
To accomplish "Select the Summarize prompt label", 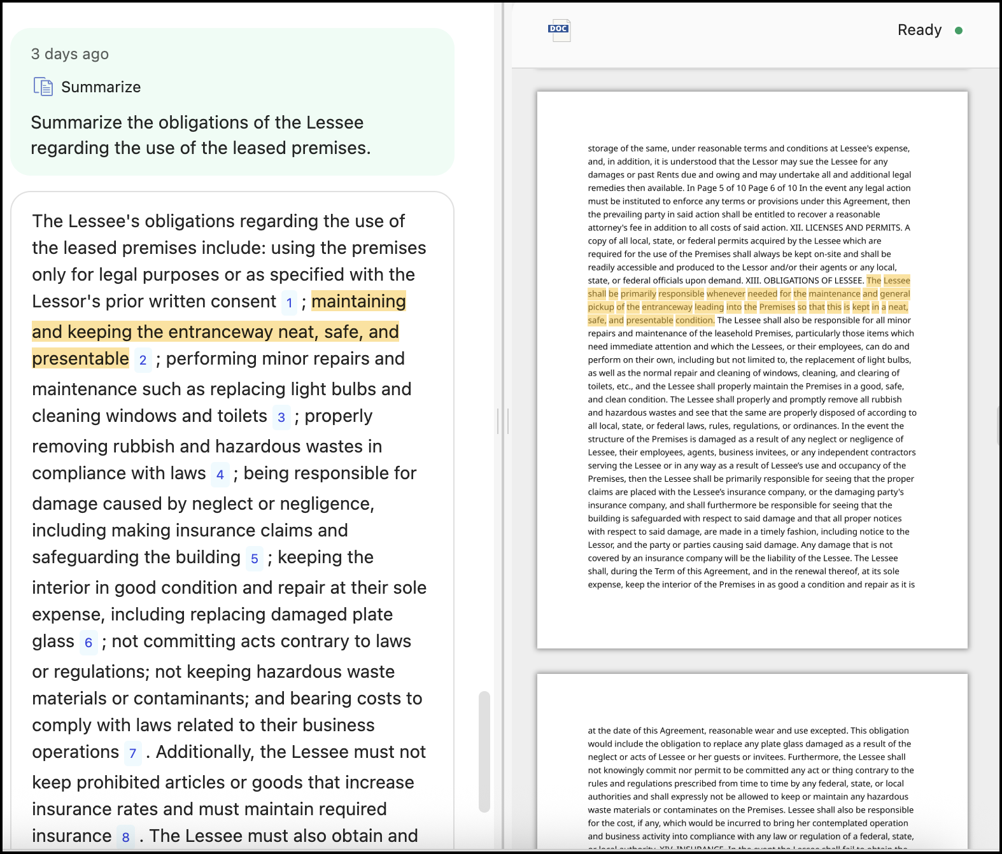I will (x=101, y=87).
